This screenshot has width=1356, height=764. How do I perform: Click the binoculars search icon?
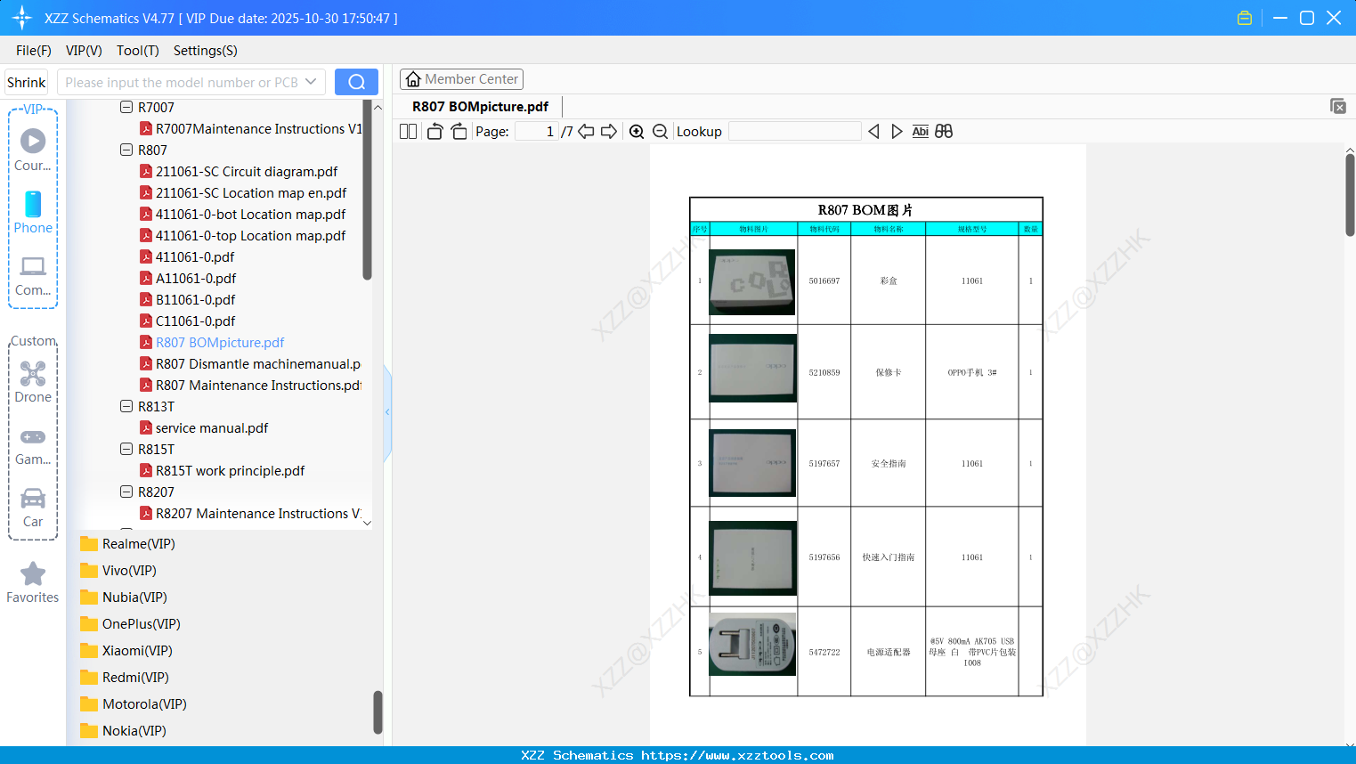coord(944,131)
